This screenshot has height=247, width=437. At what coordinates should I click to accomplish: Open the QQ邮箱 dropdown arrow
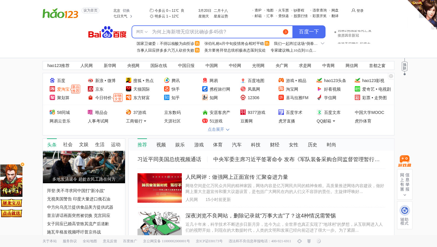pos(334,121)
